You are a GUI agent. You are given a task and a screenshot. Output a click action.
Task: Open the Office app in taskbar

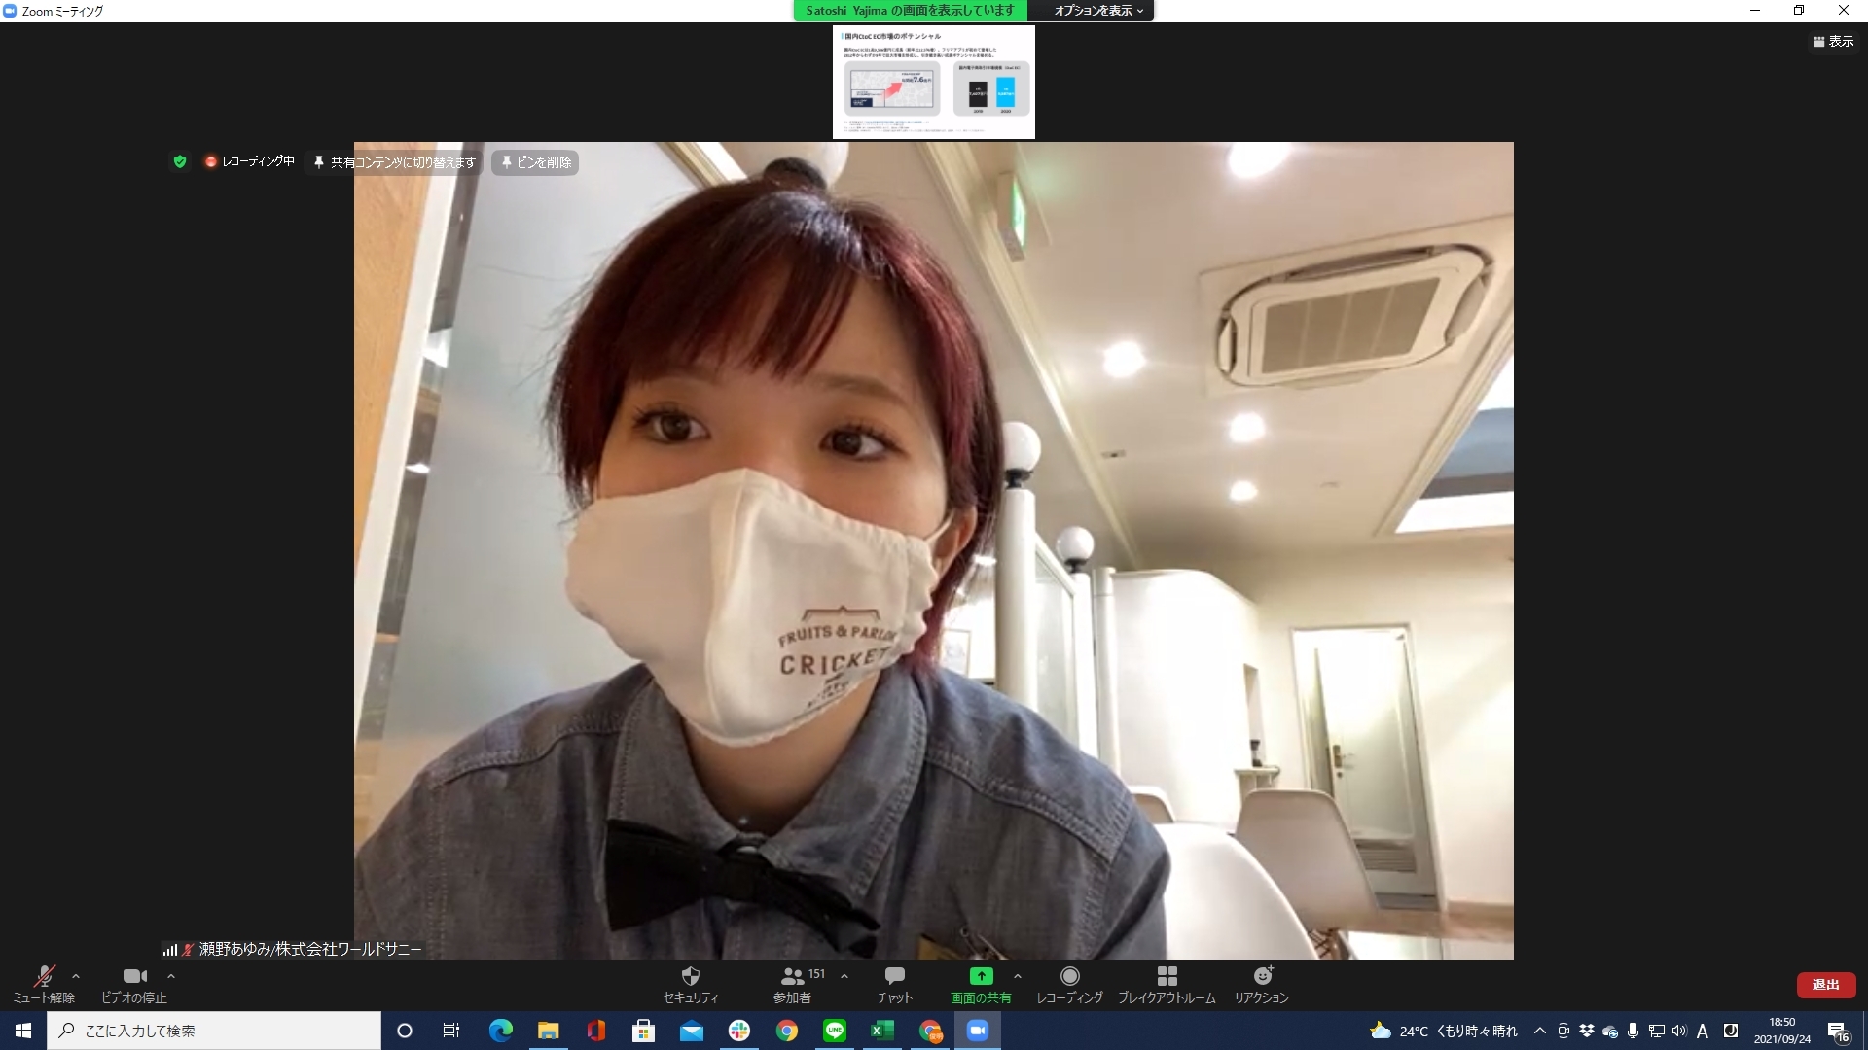click(x=595, y=1031)
